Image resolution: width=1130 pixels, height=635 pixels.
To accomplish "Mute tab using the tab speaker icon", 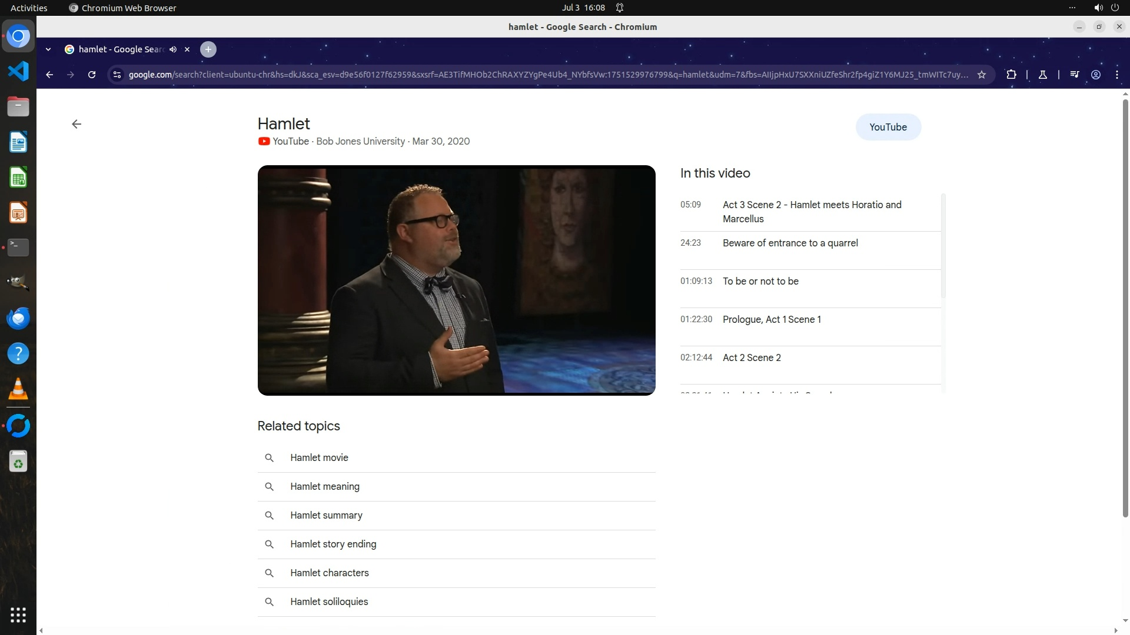I will (173, 49).
